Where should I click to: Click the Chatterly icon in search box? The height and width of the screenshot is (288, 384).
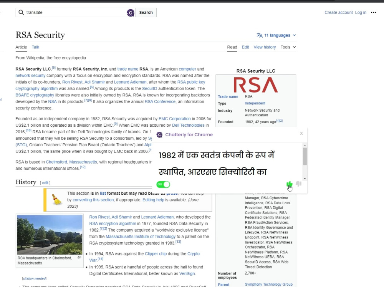(x=131, y=13)
